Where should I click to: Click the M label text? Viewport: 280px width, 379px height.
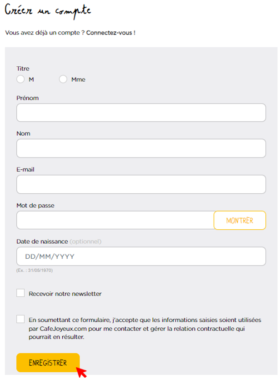[31, 79]
